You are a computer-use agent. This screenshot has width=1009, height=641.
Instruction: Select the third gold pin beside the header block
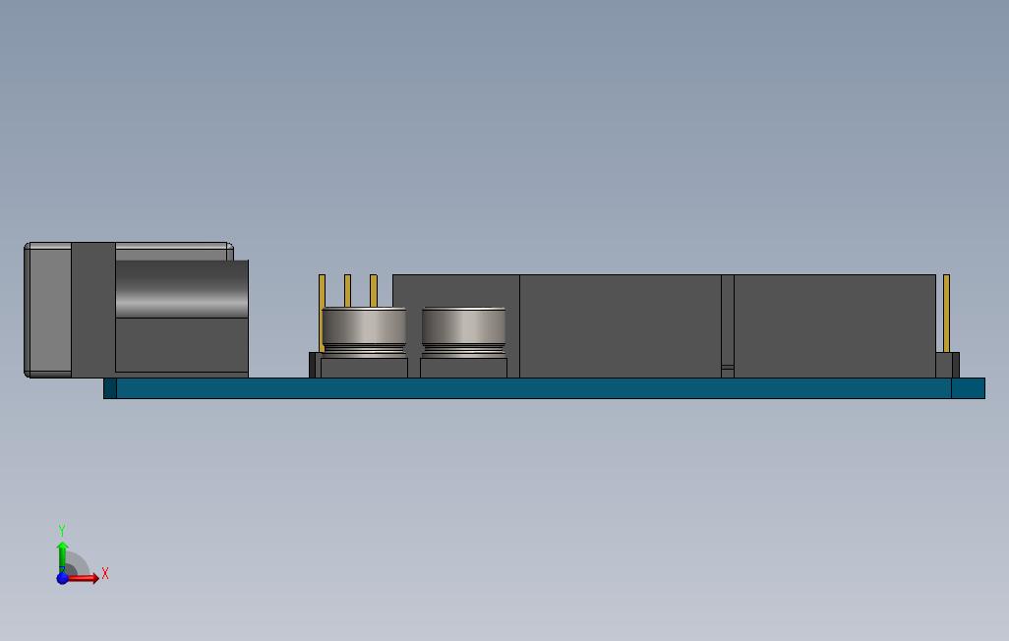click(374, 291)
